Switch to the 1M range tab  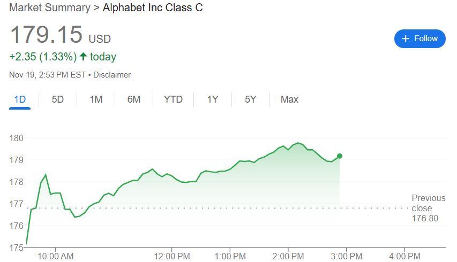tap(96, 99)
